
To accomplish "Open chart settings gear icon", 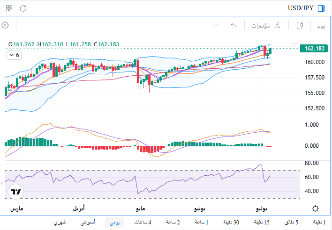I will point(5,25).
